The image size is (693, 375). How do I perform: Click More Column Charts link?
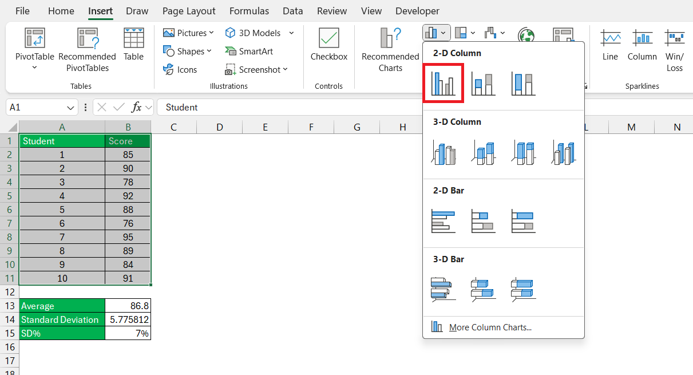490,327
